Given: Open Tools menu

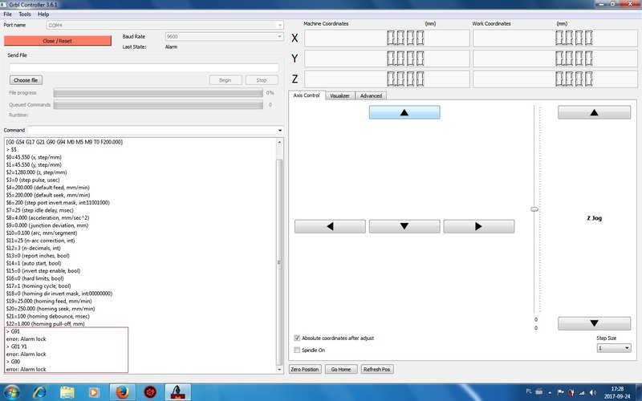Looking at the screenshot, I should [25, 14].
